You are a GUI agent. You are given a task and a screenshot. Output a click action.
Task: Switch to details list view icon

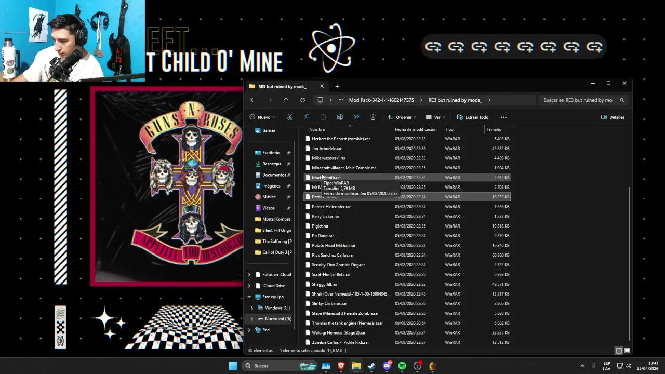[x=619, y=351]
